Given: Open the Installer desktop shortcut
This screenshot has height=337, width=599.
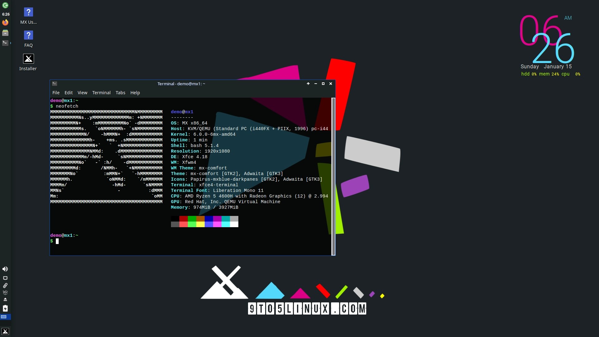Looking at the screenshot, I should (28, 59).
